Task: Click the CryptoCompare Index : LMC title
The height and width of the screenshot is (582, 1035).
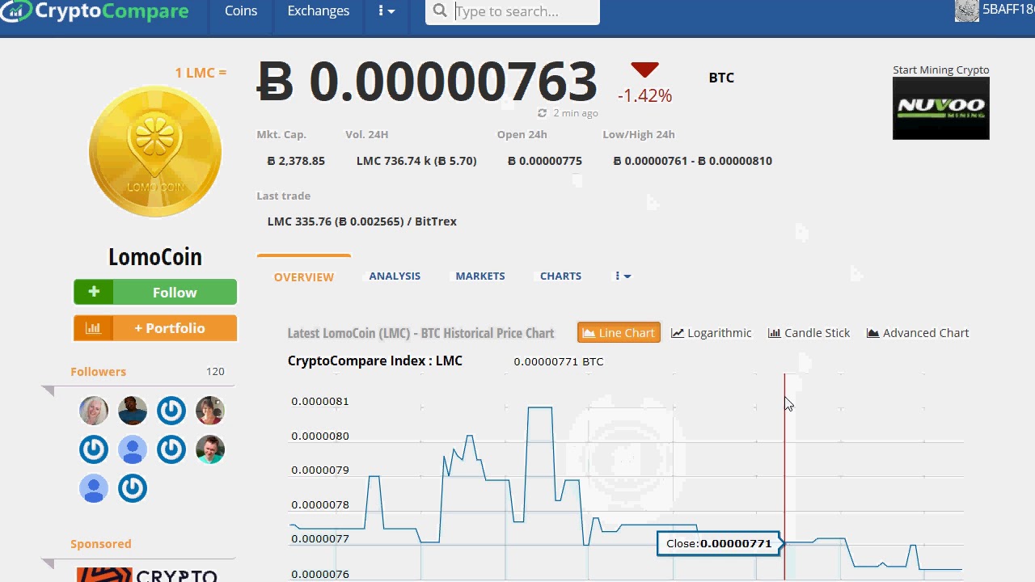Action: [375, 361]
